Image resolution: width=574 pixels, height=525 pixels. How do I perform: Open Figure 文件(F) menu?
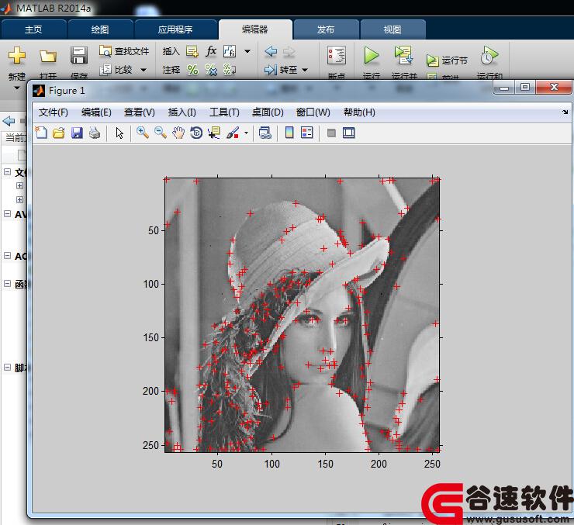(53, 112)
